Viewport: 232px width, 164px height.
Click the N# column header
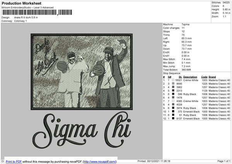(x=169, y=77)
